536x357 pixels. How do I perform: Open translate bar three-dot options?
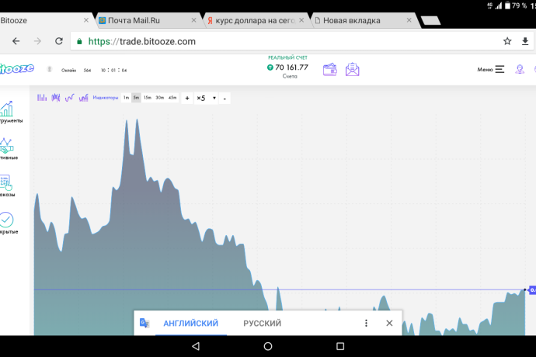tap(366, 323)
